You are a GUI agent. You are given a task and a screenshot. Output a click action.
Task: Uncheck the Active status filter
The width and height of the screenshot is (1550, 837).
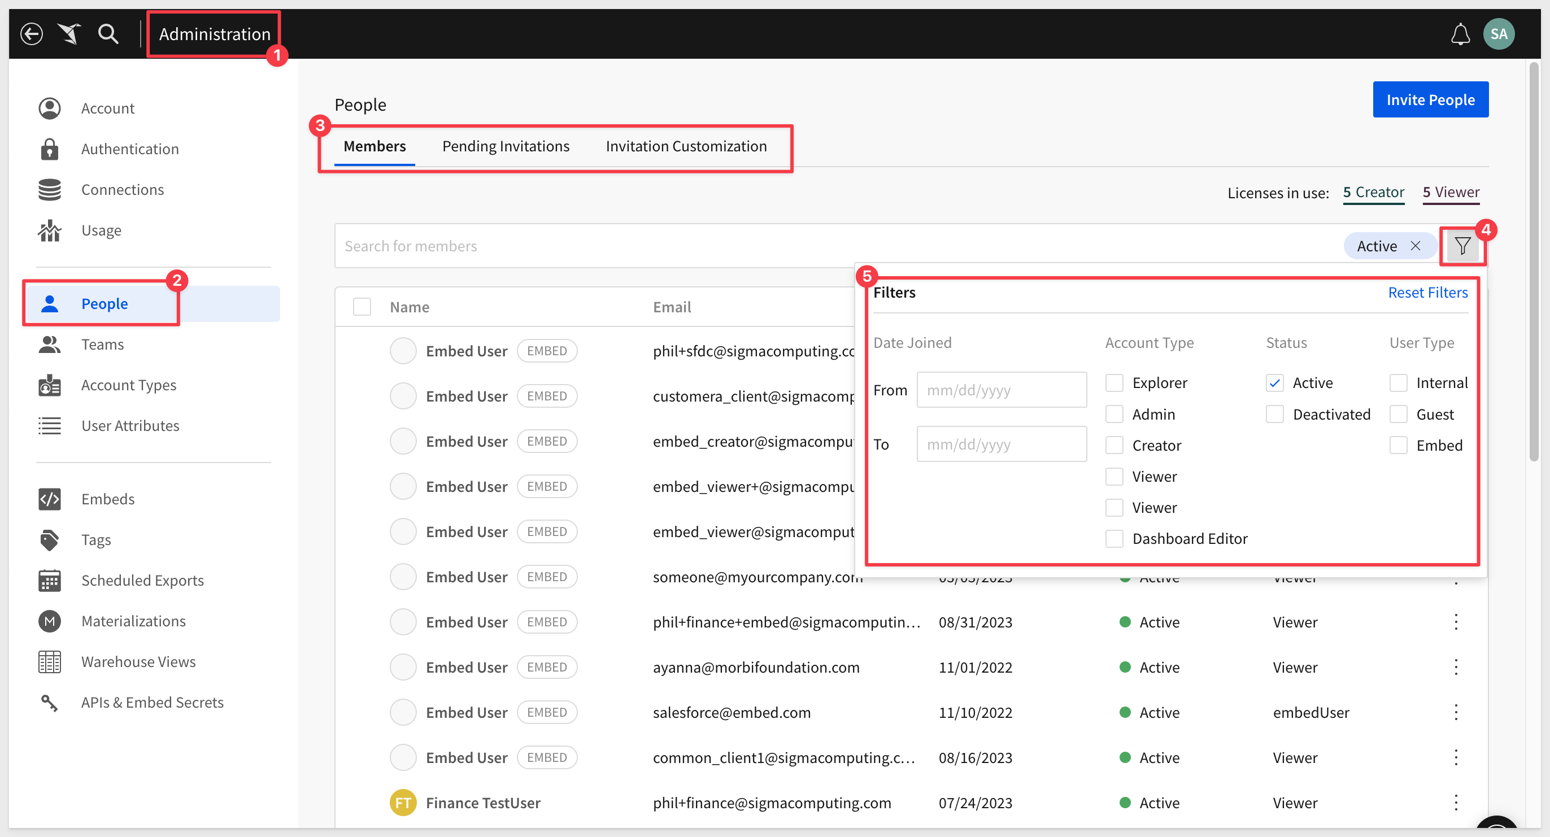click(x=1275, y=383)
